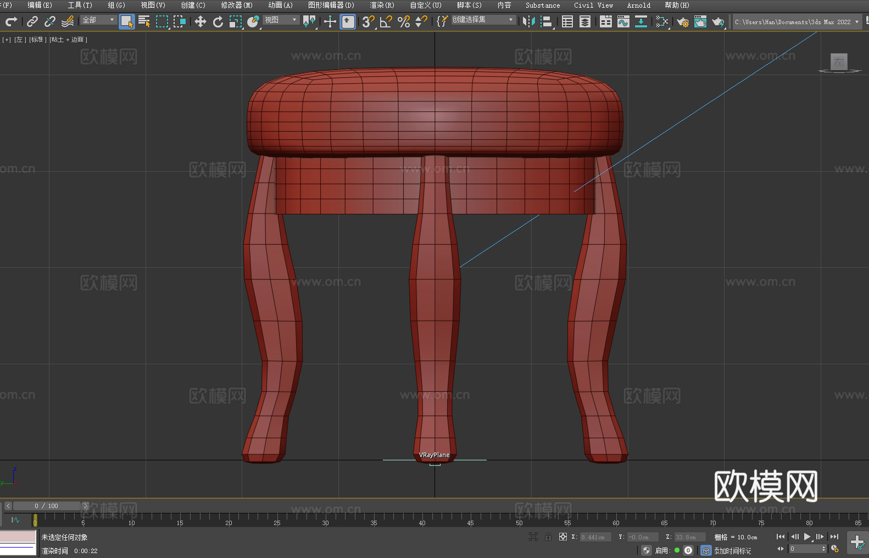Viewport: 869px width, 558px height.
Task: Click viewport [+] general menu label
Action: pyautogui.click(x=7, y=40)
